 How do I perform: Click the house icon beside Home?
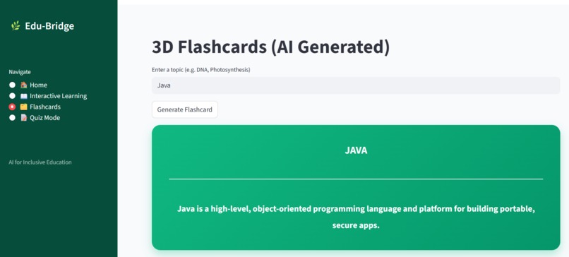(23, 85)
